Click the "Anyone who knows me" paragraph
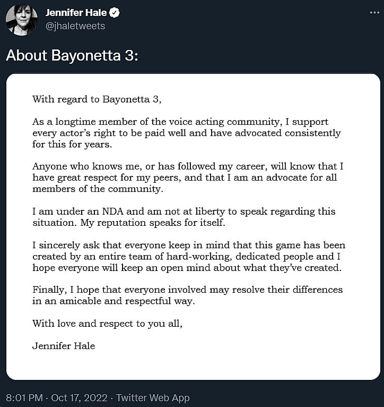 [186, 177]
